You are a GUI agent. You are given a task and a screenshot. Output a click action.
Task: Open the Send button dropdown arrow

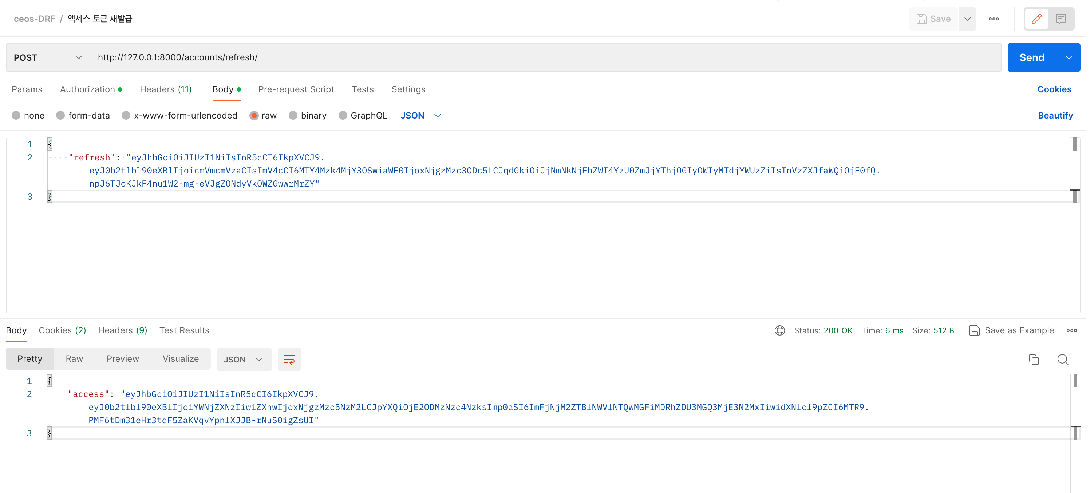(1069, 57)
